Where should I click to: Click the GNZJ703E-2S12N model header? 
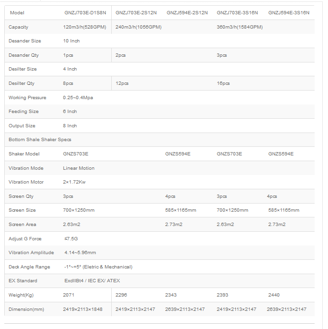point(136,13)
